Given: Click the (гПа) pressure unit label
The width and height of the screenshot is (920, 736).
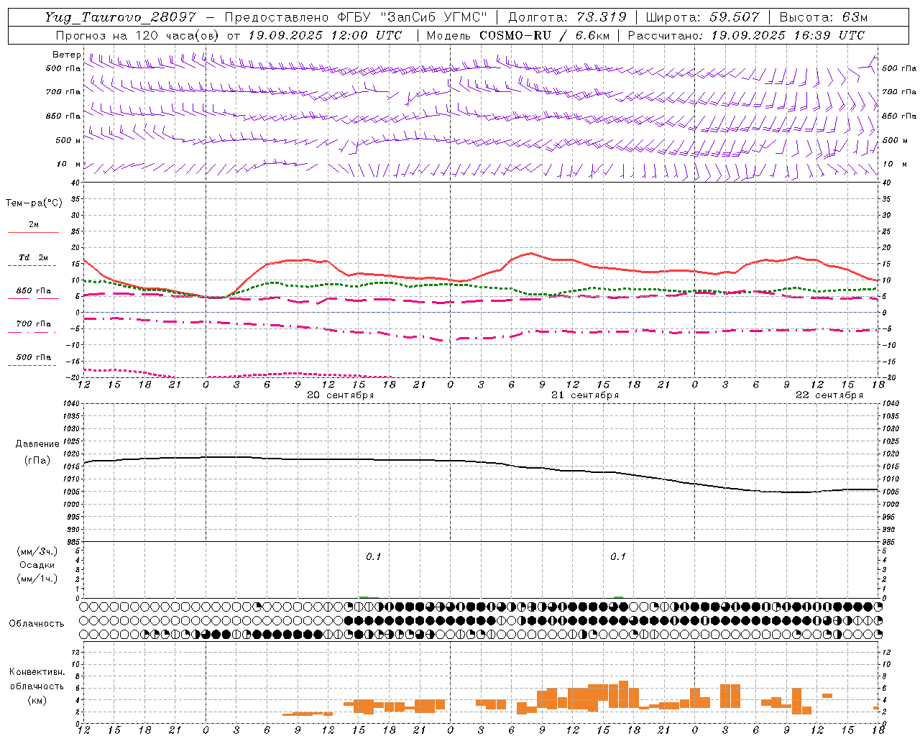Looking at the screenshot, I should 37,460.
